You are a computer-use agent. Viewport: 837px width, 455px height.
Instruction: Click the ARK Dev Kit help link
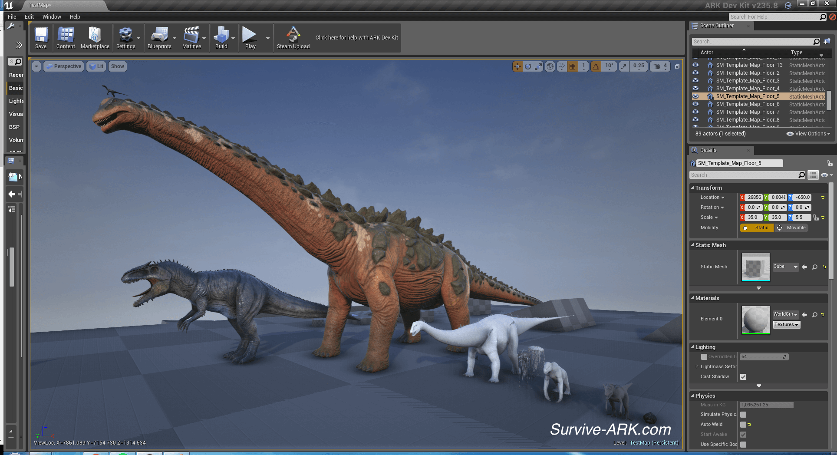[356, 38]
